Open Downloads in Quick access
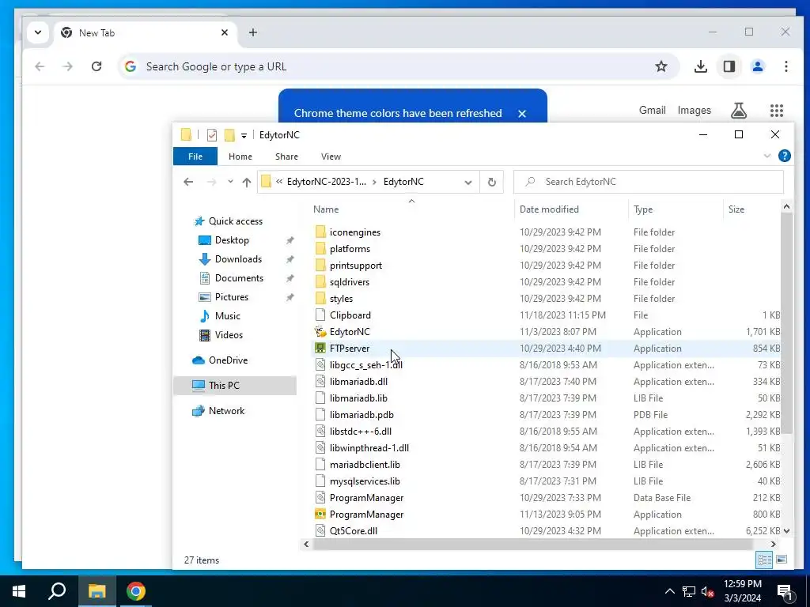The height and width of the screenshot is (607, 810). pos(238,259)
